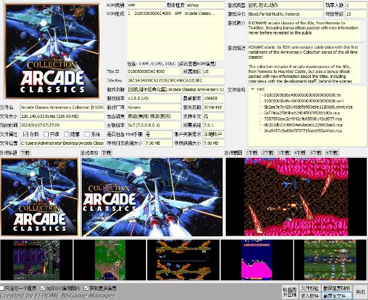This screenshot has height=300, width=368.
Task: Open the pink cave shooter screenshot
Action: [296, 196]
